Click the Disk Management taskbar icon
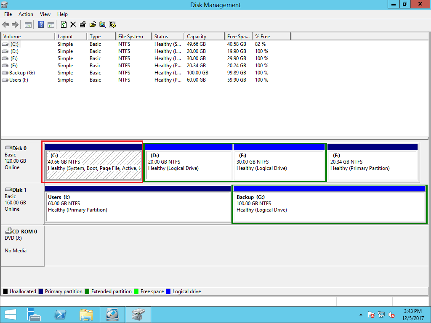 coord(138,315)
